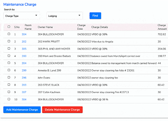Image resolution: width=168 pixels, height=121 pixels.
Task: Click Delete Maintenance Charge button
Action: [62, 110]
